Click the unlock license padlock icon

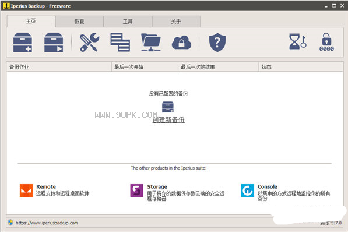pyautogui.click(x=326, y=42)
